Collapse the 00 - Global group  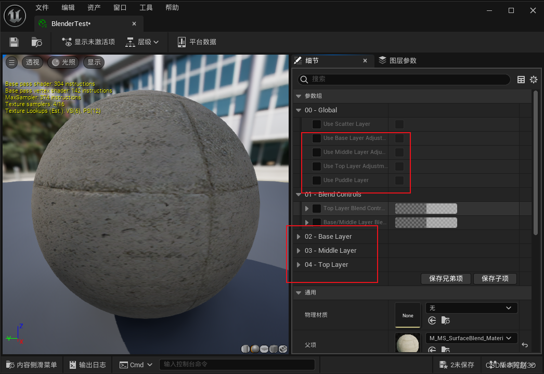tap(299, 110)
